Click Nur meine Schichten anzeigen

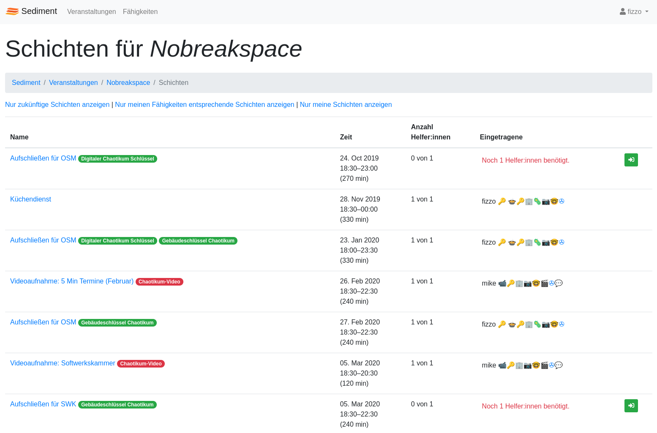tap(346, 105)
